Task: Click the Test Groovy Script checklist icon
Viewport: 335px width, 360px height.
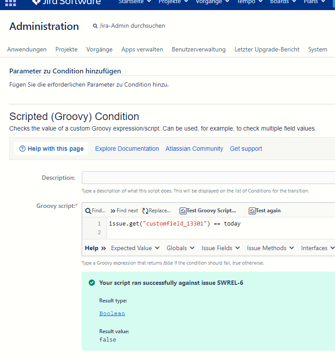Action: coord(183,211)
